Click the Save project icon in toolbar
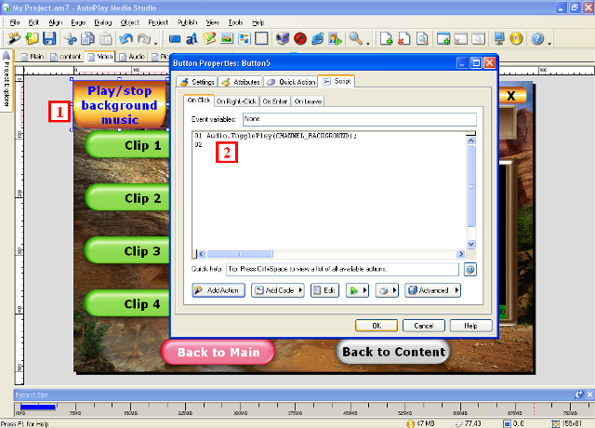595x428 pixels. coord(49,39)
